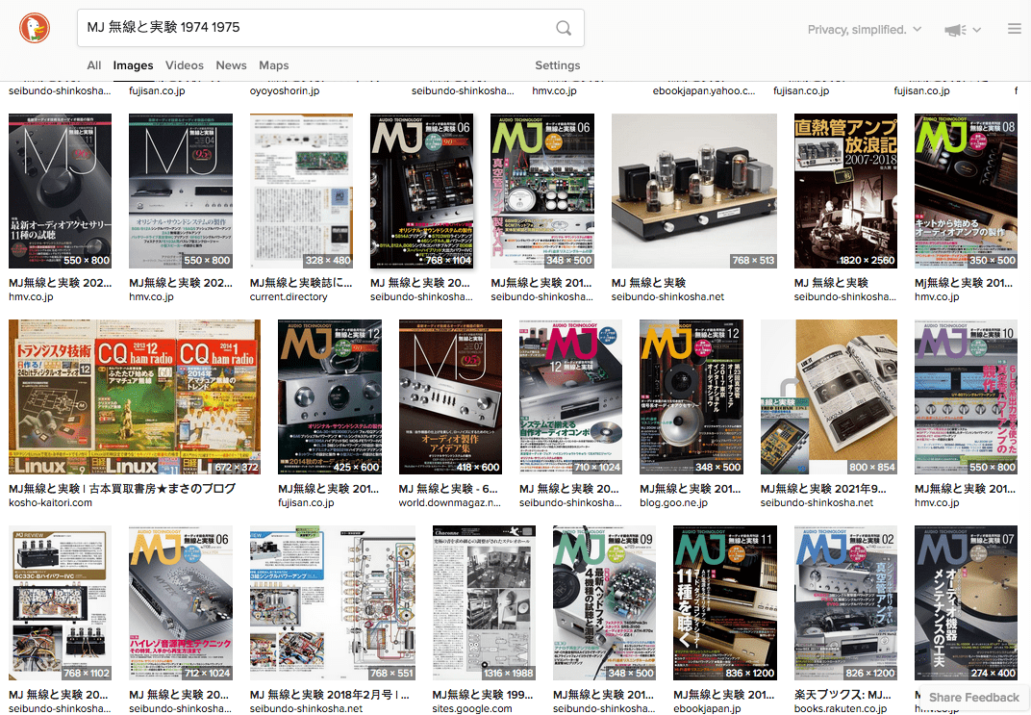Open the News tab
1031x715 pixels.
click(x=231, y=65)
